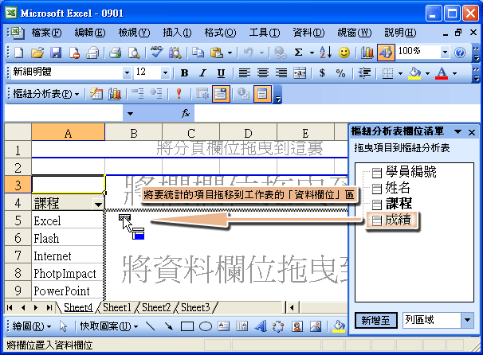Click the fill color bucket swatch

pyautogui.click(x=414, y=73)
